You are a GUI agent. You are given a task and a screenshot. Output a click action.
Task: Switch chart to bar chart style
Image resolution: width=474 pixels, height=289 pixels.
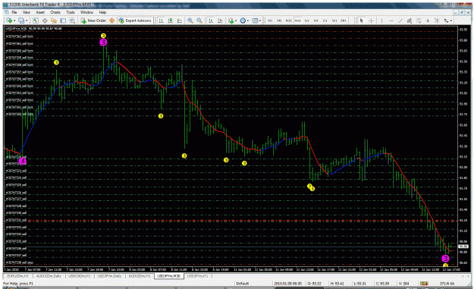tap(162, 20)
